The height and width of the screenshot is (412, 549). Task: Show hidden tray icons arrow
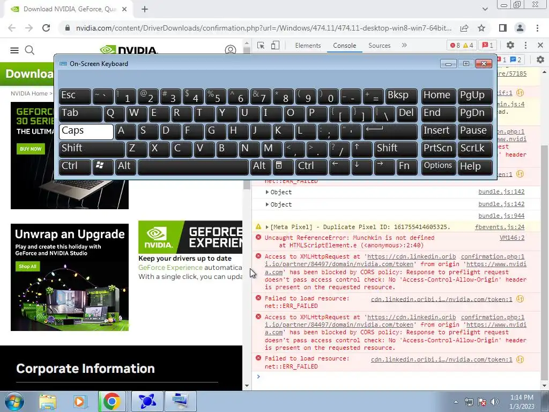pyautogui.click(x=456, y=402)
